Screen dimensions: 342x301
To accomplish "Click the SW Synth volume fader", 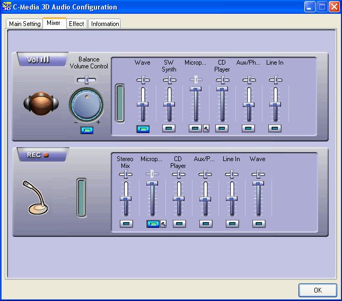I will 169,104.
